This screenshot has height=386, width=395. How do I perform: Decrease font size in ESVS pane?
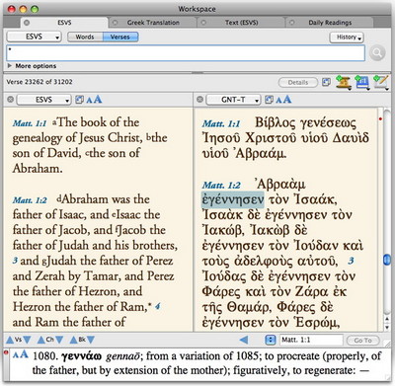[89, 100]
